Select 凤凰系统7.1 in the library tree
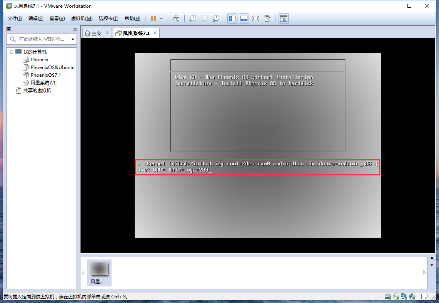The image size is (439, 303). 43,83
